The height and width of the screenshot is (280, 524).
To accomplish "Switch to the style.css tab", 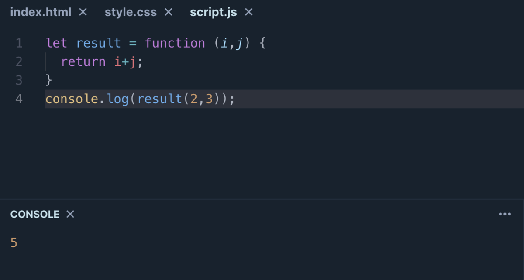I will click(131, 12).
